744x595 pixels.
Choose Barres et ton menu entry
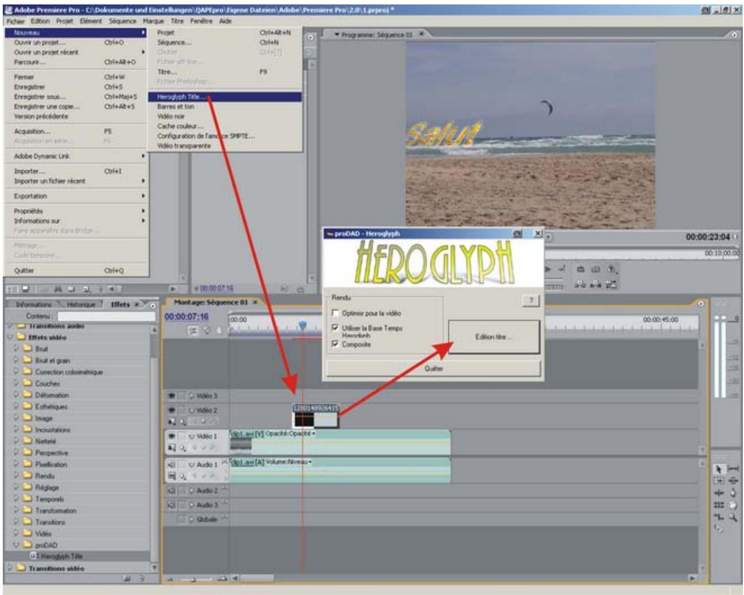tap(226, 106)
